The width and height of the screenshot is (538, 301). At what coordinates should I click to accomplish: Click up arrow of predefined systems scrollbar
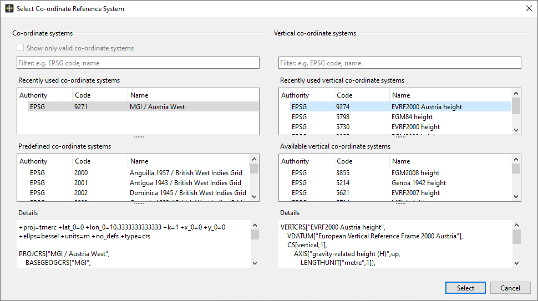[x=254, y=159]
